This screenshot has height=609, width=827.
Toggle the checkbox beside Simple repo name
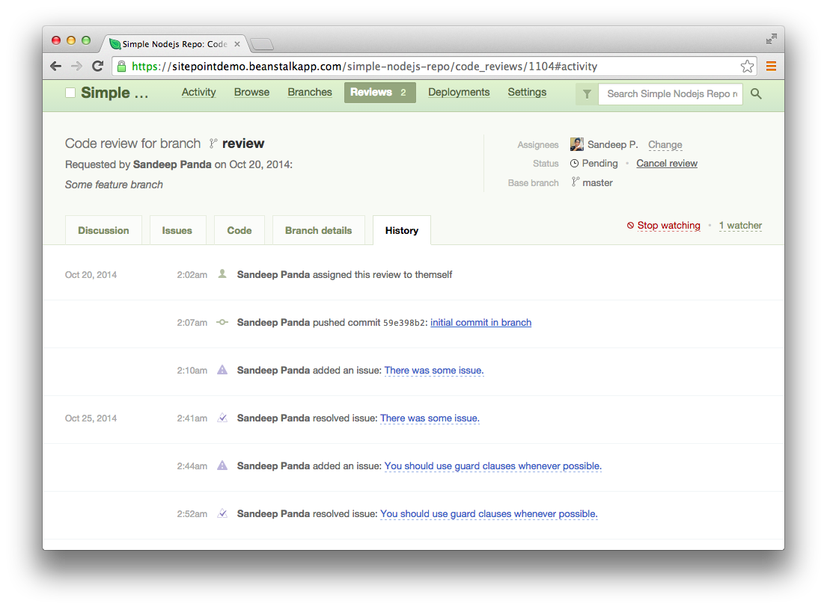pyautogui.click(x=70, y=93)
